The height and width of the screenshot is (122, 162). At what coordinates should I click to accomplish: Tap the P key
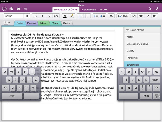149,72
